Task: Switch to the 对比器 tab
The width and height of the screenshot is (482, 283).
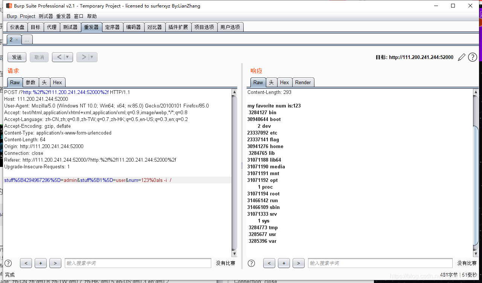Action: (x=154, y=27)
